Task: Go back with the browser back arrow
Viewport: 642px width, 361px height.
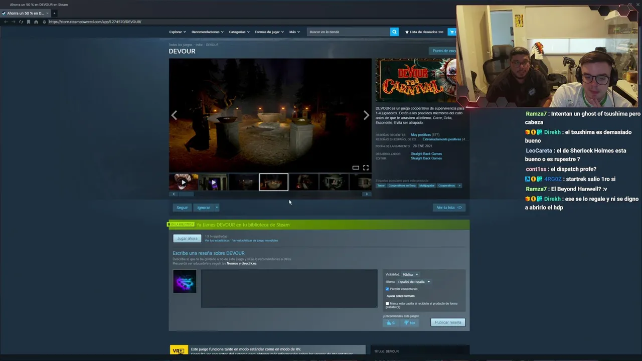Action: tap(6, 22)
